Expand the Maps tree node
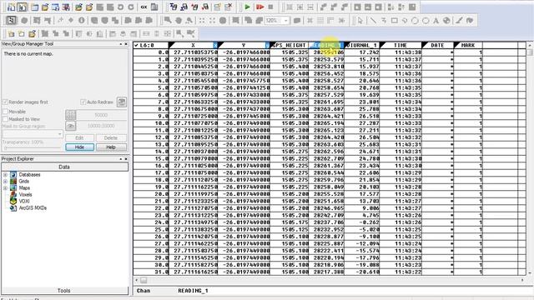Screen dimensions: 534x300 coord(5,187)
